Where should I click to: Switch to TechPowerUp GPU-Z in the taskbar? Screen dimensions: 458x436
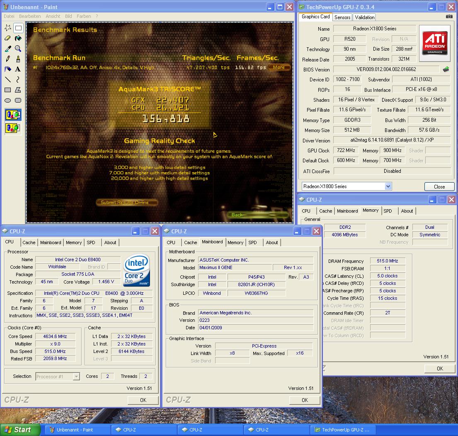343,430
